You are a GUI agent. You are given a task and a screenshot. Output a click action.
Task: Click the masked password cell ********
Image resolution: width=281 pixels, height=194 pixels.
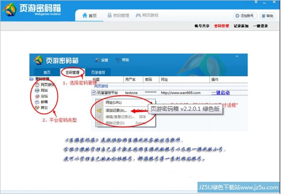[x=151, y=93]
